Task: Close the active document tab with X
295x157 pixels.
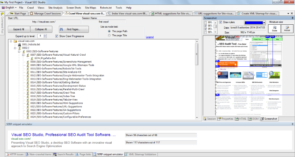Action: coord(292,14)
